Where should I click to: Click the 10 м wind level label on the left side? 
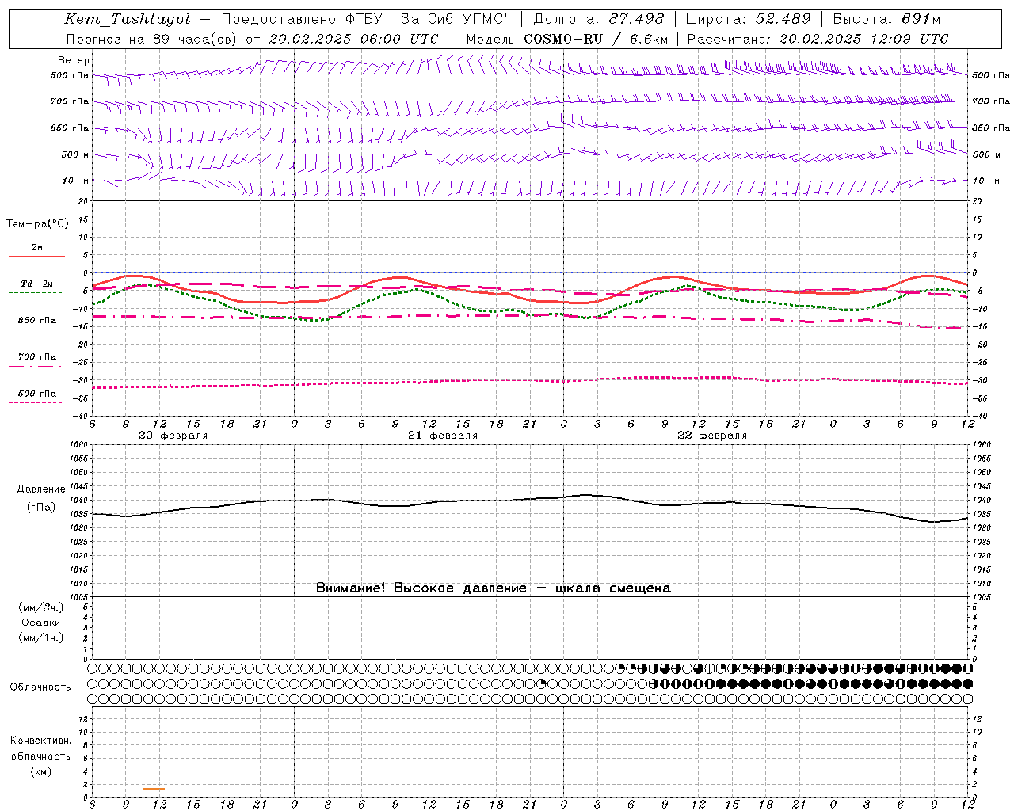[76, 181]
